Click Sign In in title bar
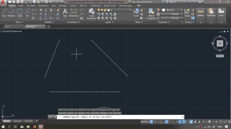 coord(173,2)
